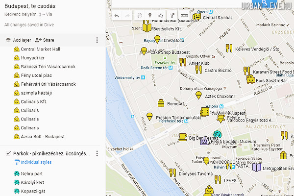Click Erzsébet híd label on map
294x196 pixels.
click(118, 149)
